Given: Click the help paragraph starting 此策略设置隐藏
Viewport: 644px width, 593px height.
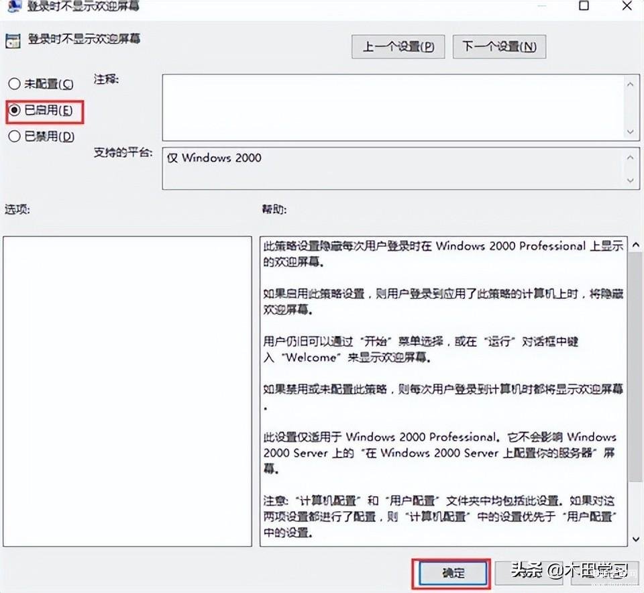Looking at the screenshot, I should coord(443,254).
